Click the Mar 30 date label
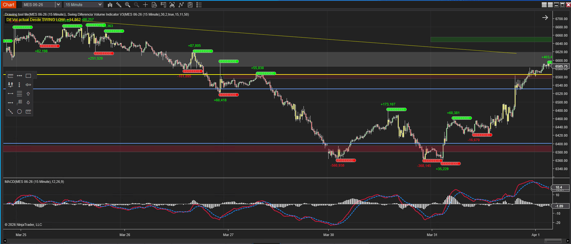The image size is (571, 244). tap(329, 235)
